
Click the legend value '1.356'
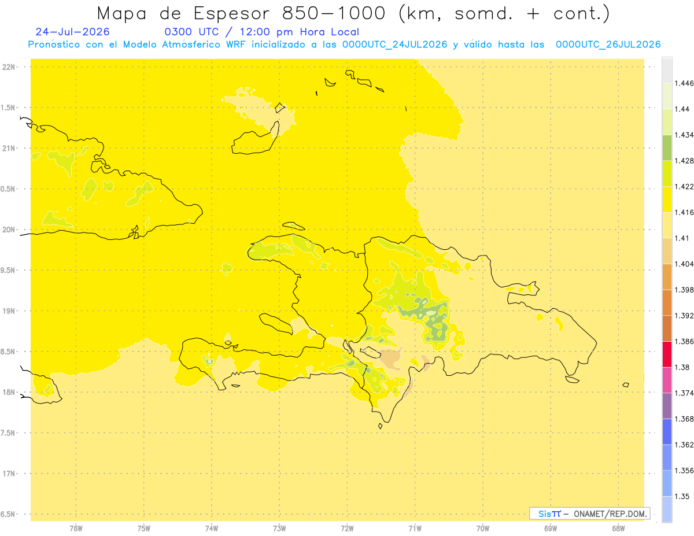pyautogui.click(x=685, y=471)
